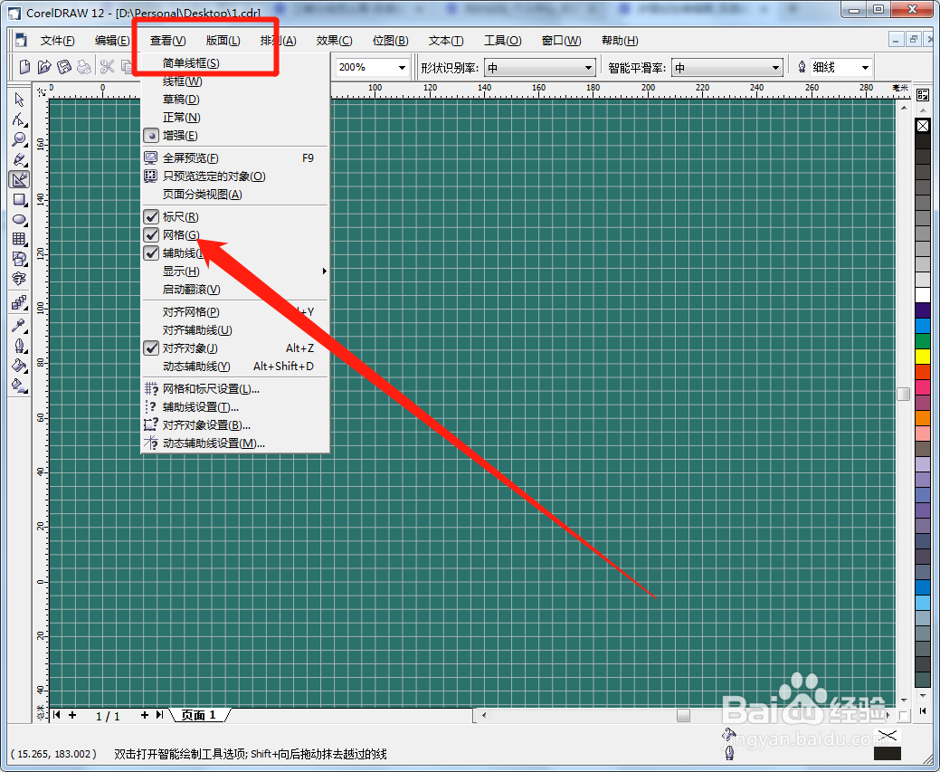Select the Graph Paper tool
The height and width of the screenshot is (772, 940).
coord(19,239)
